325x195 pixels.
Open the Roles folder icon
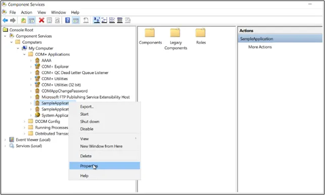[200, 33]
